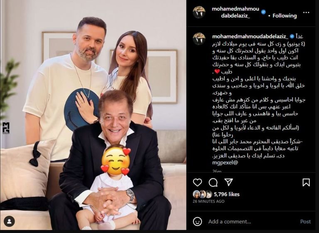Open profile picture in post header
This screenshot has height=233, width=319.
(x=199, y=12)
